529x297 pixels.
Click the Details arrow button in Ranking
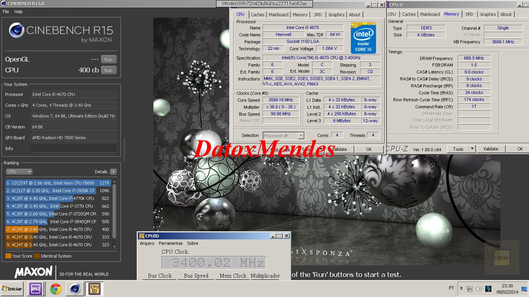click(x=113, y=172)
